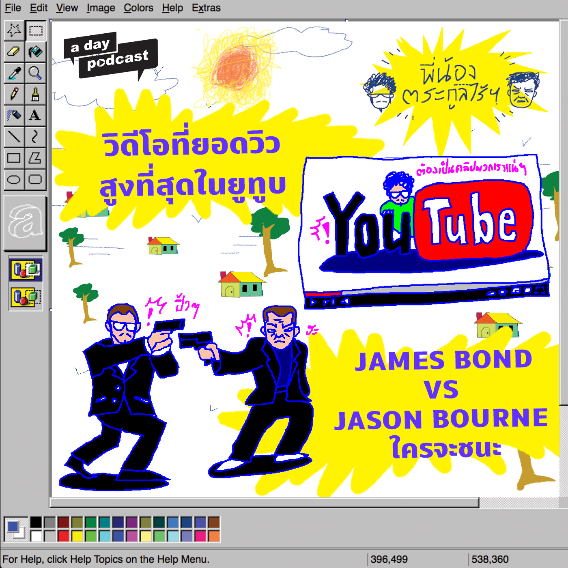Select the Rounded Rectangle tool

click(35, 179)
